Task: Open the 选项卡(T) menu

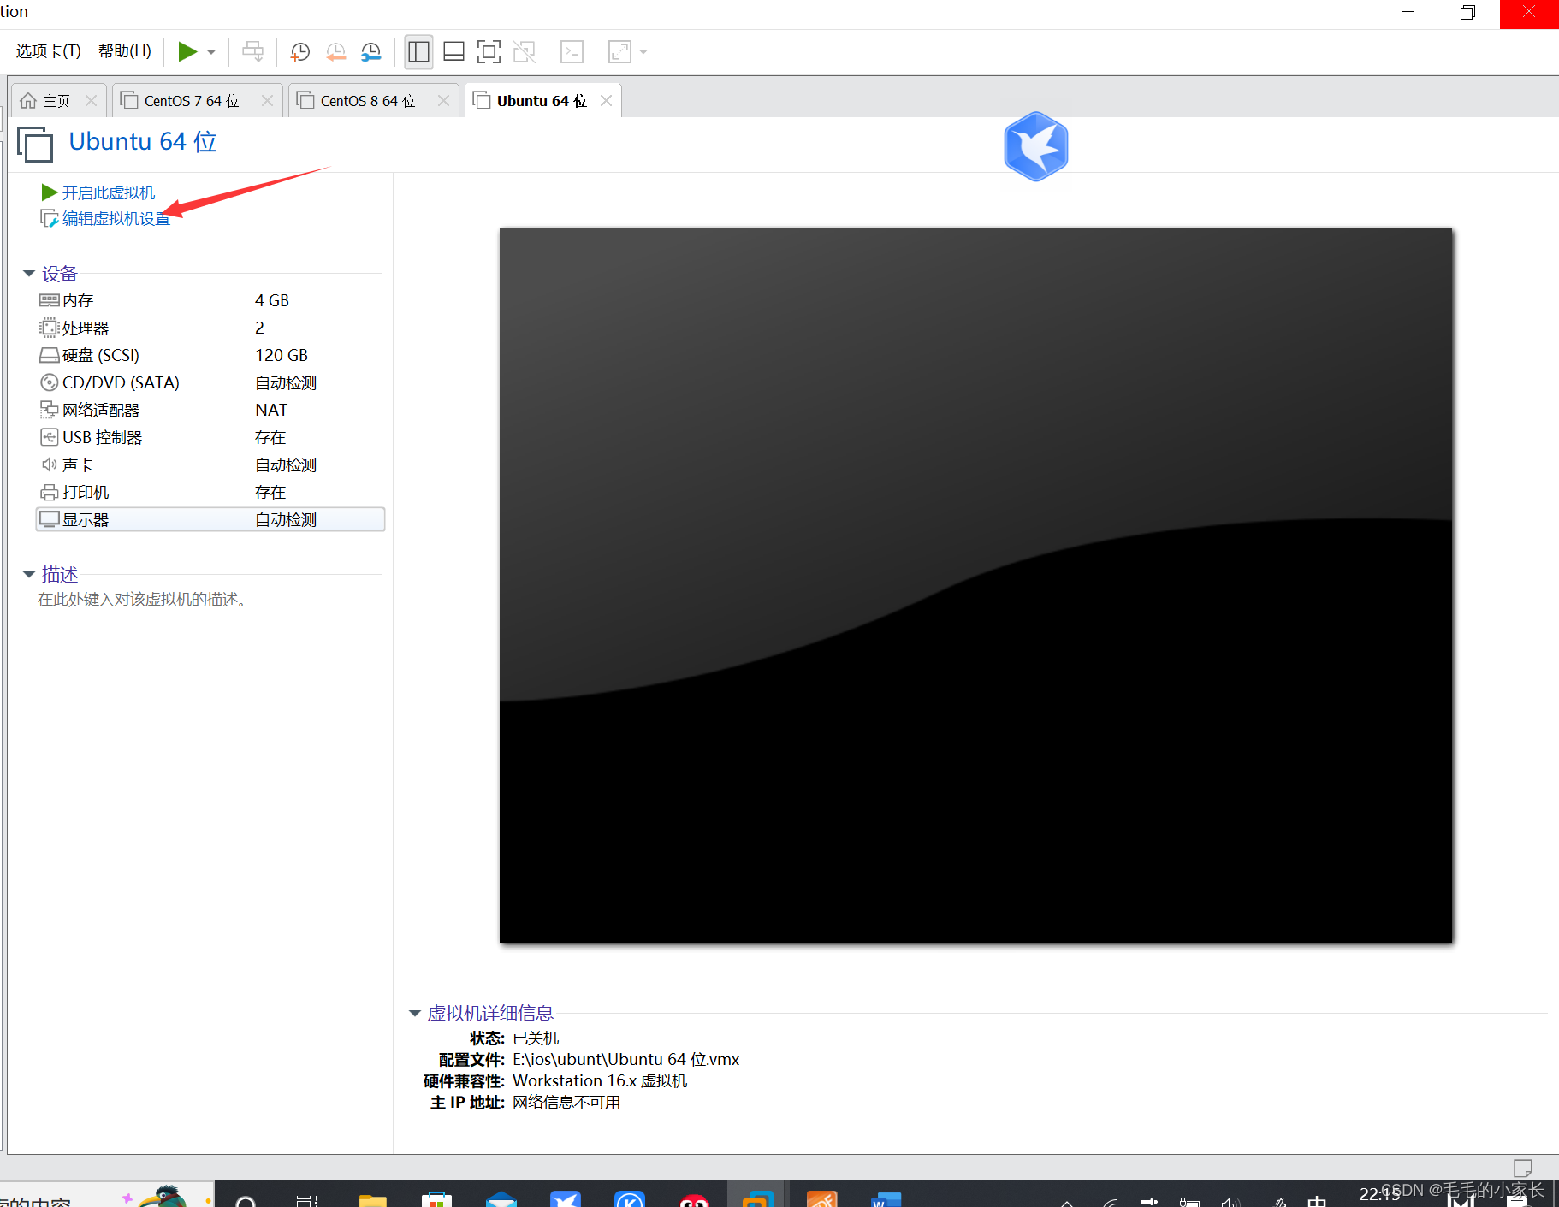Action: 48,51
